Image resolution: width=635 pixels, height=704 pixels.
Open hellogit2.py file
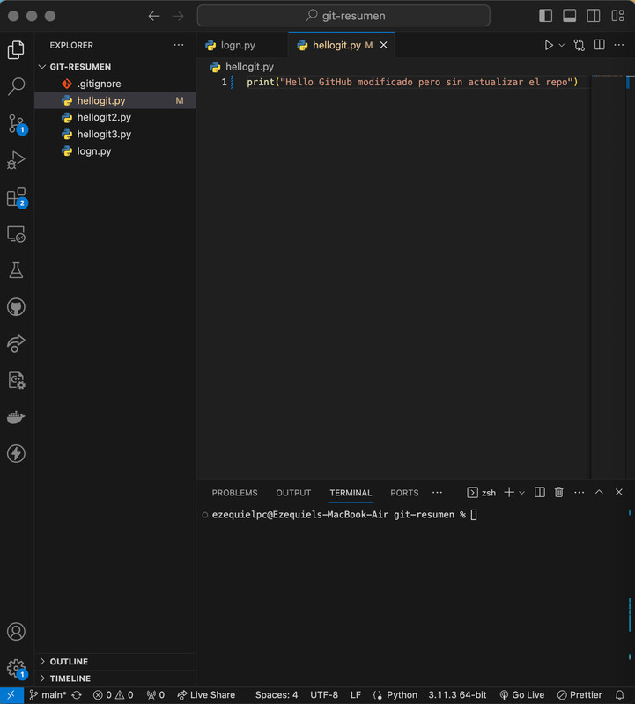click(x=115, y=117)
